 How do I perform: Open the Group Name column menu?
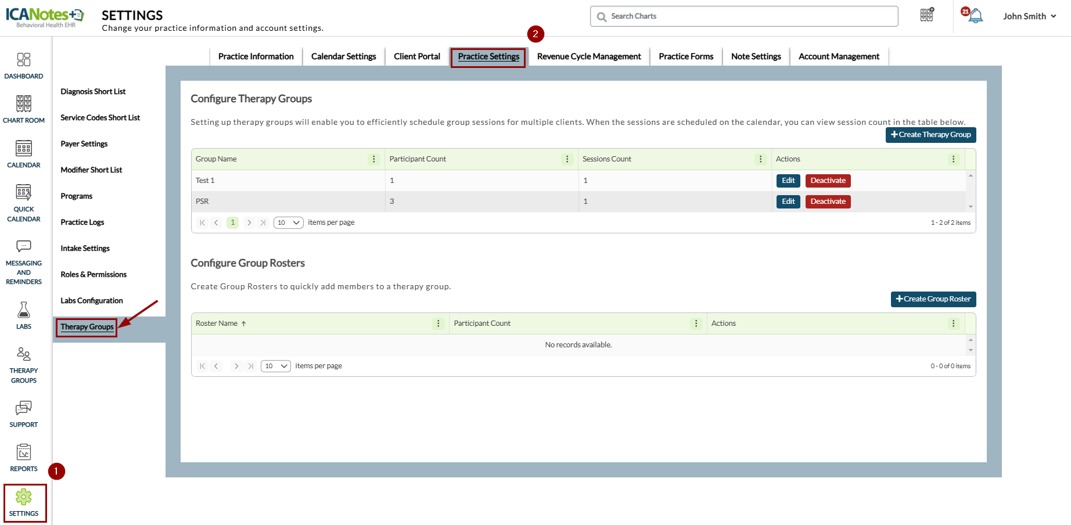coord(374,159)
